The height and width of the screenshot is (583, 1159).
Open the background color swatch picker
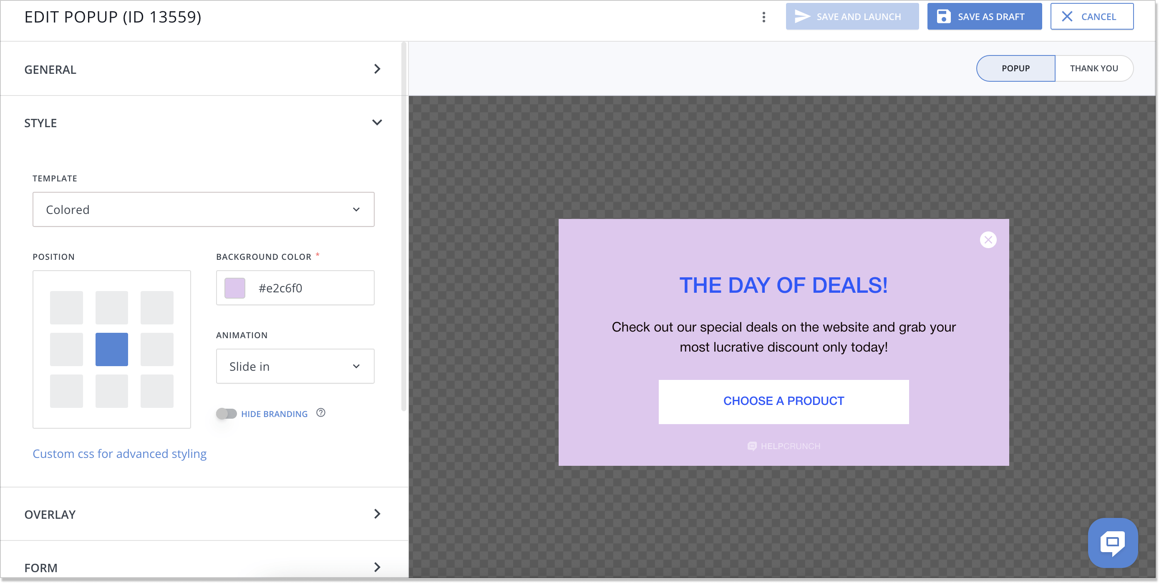pyautogui.click(x=235, y=288)
